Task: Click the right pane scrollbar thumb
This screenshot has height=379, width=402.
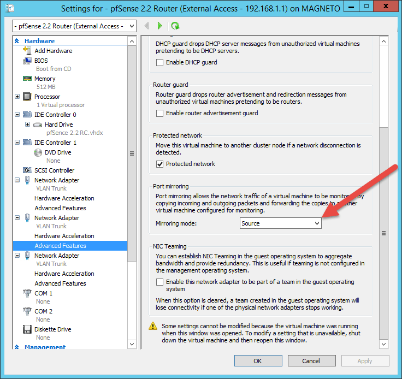Action: click(383, 233)
